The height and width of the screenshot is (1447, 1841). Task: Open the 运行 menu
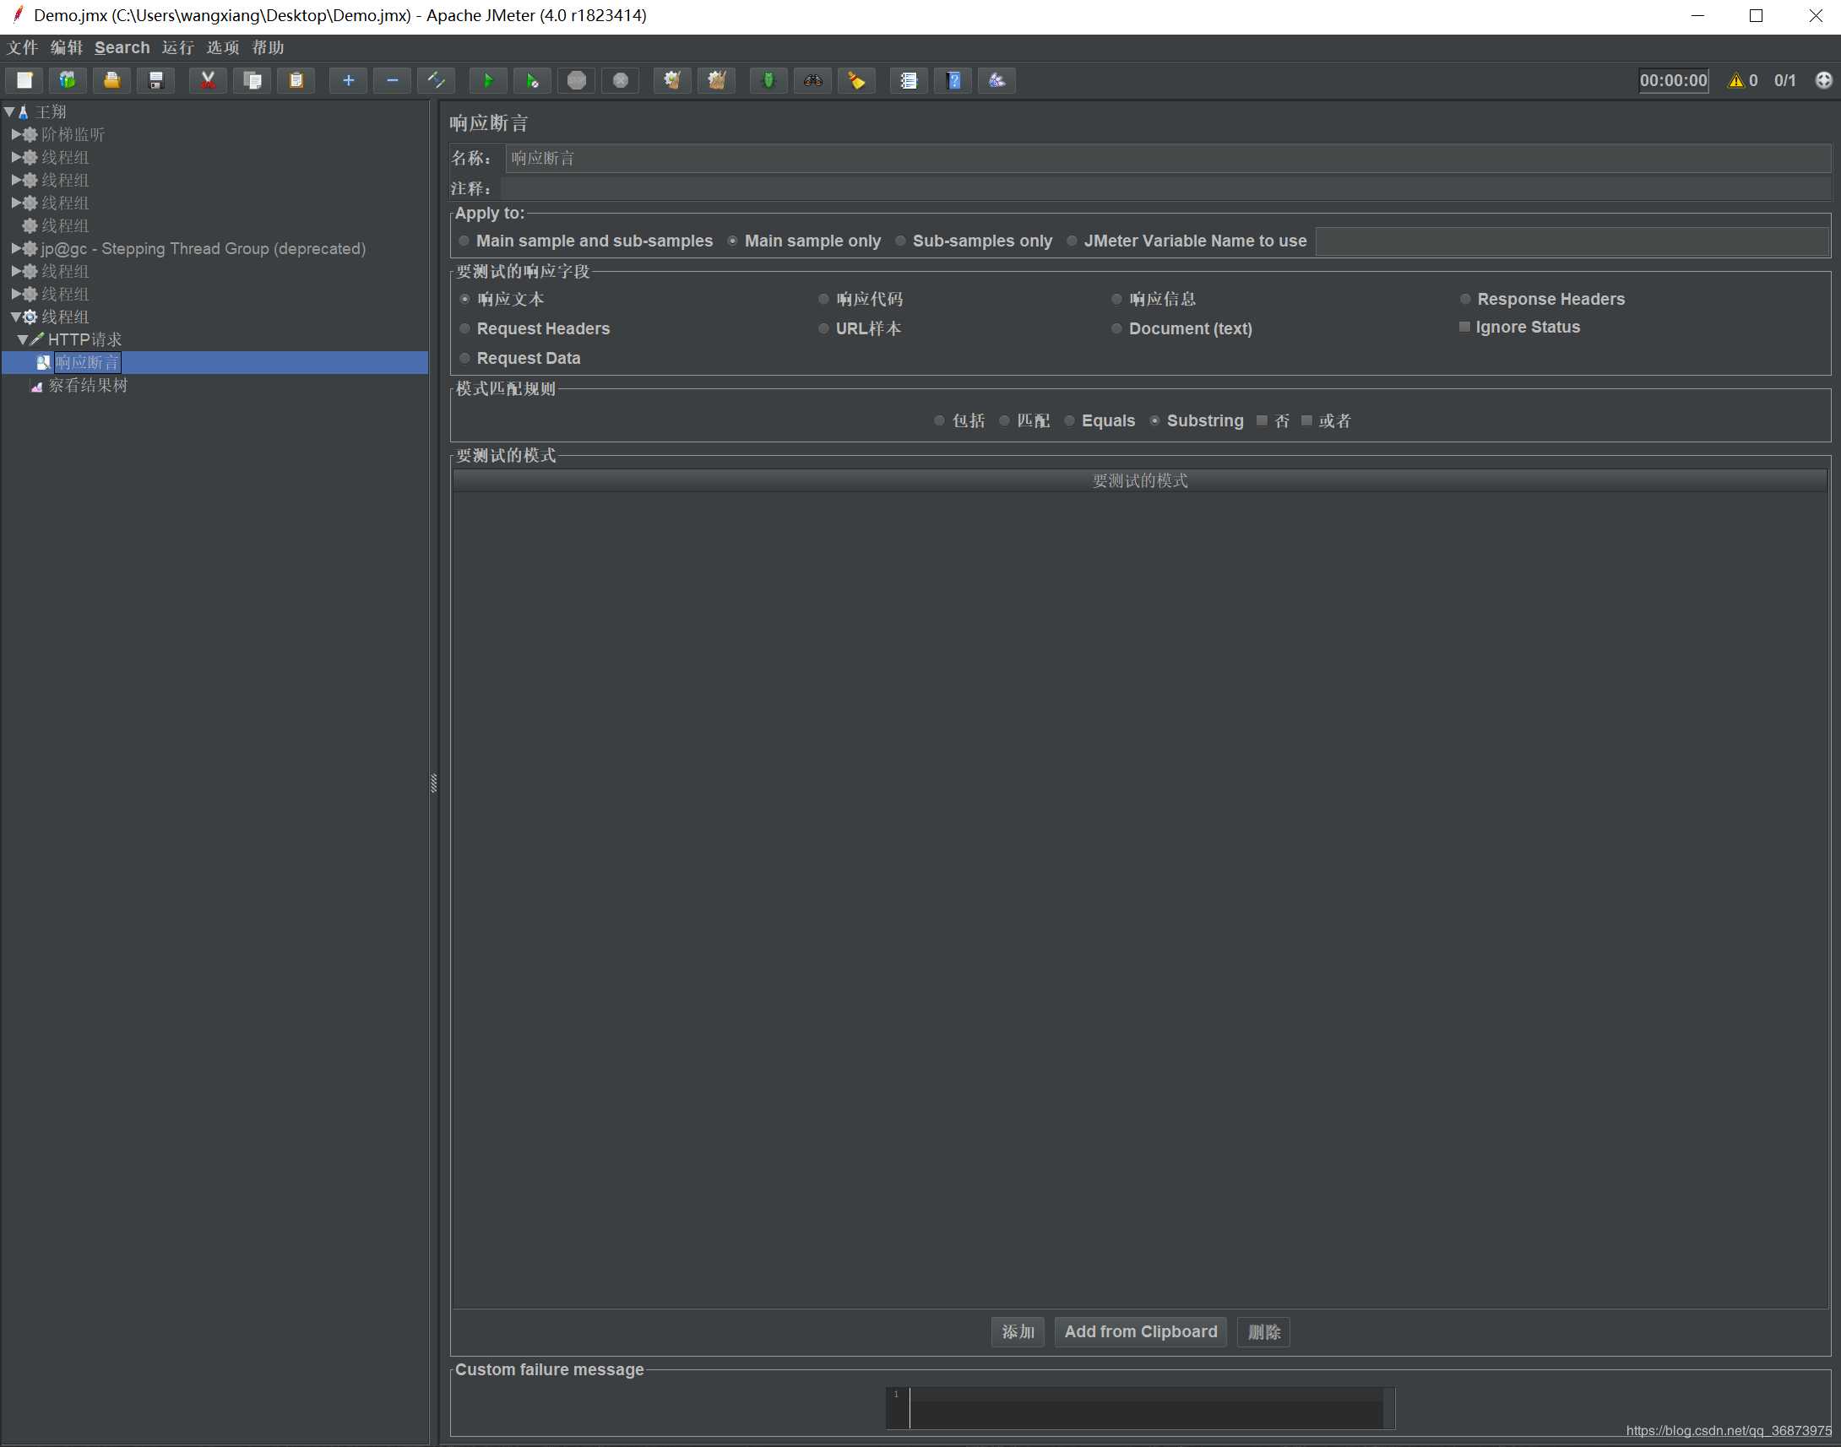tap(178, 47)
